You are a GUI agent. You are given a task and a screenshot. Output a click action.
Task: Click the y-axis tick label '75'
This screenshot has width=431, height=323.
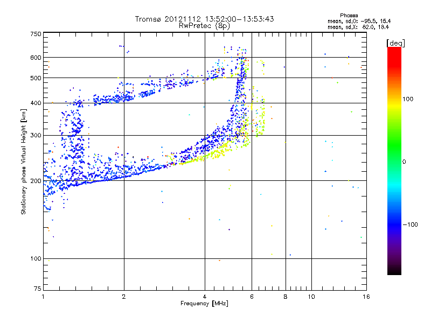tap(38, 289)
